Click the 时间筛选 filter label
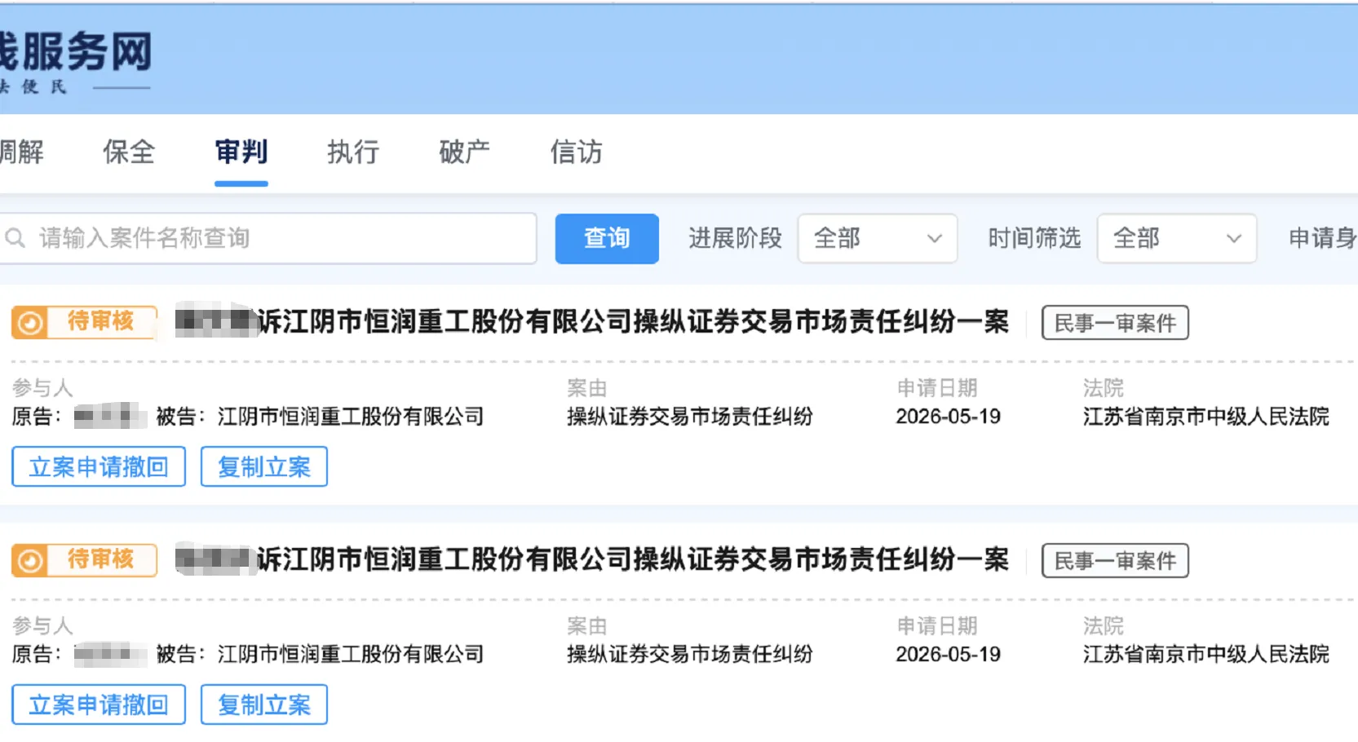Screen dimensions: 1358x742 click(1034, 238)
